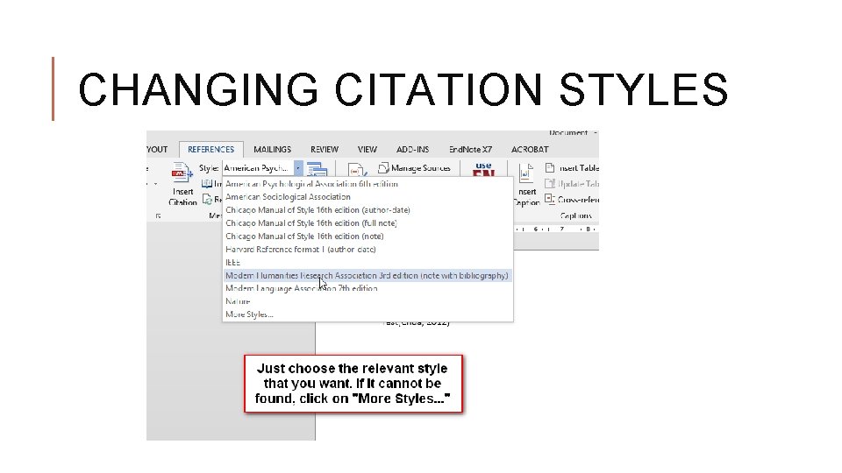Image resolution: width=842 pixels, height=473 pixels.
Task: Open the group dialog launcher below Insert Citation
Action: (x=158, y=216)
